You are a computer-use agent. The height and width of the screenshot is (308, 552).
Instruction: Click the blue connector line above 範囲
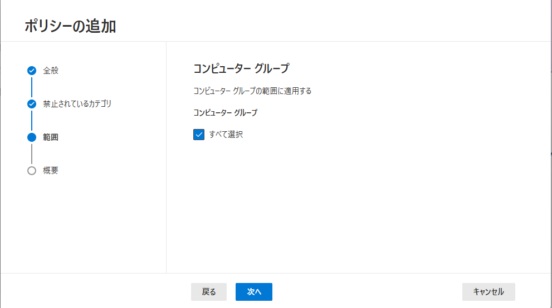[32, 121]
